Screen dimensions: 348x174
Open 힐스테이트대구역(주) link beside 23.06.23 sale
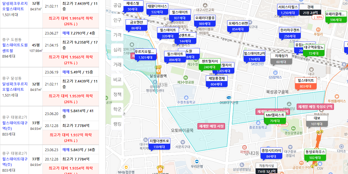click(15, 162)
